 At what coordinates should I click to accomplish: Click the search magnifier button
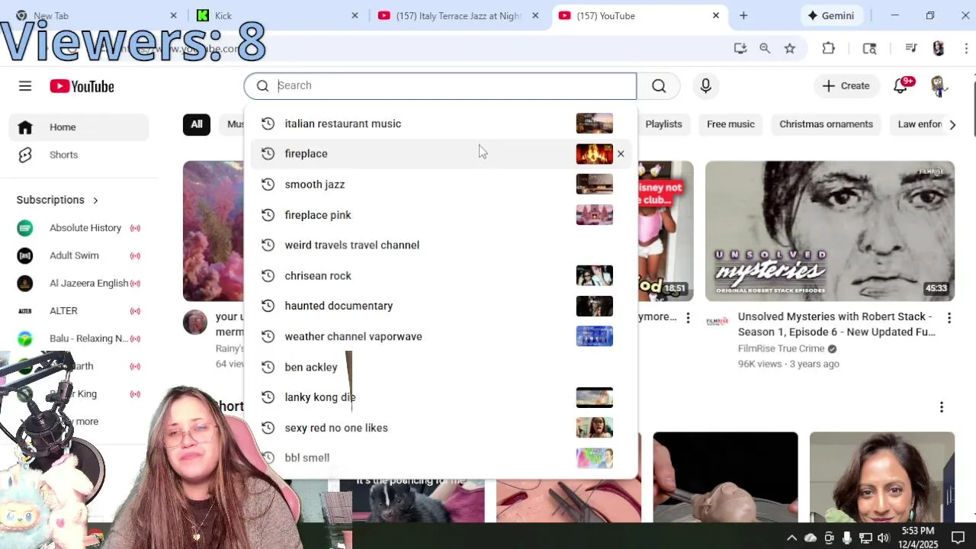(x=659, y=86)
